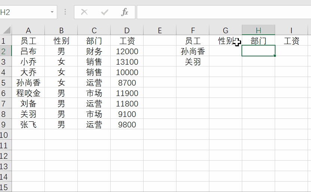
Task: Select cell with 小乔
Action: (x=28, y=62)
